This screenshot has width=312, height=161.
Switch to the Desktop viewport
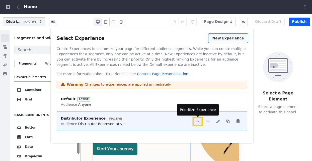point(98,22)
